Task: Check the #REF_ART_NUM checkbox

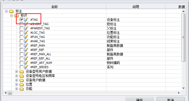Action: click(21, 63)
